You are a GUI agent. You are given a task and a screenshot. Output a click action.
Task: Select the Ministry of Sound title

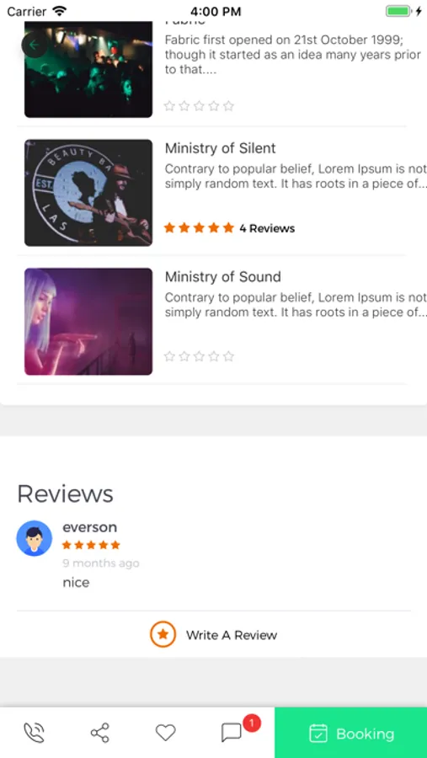223,276
